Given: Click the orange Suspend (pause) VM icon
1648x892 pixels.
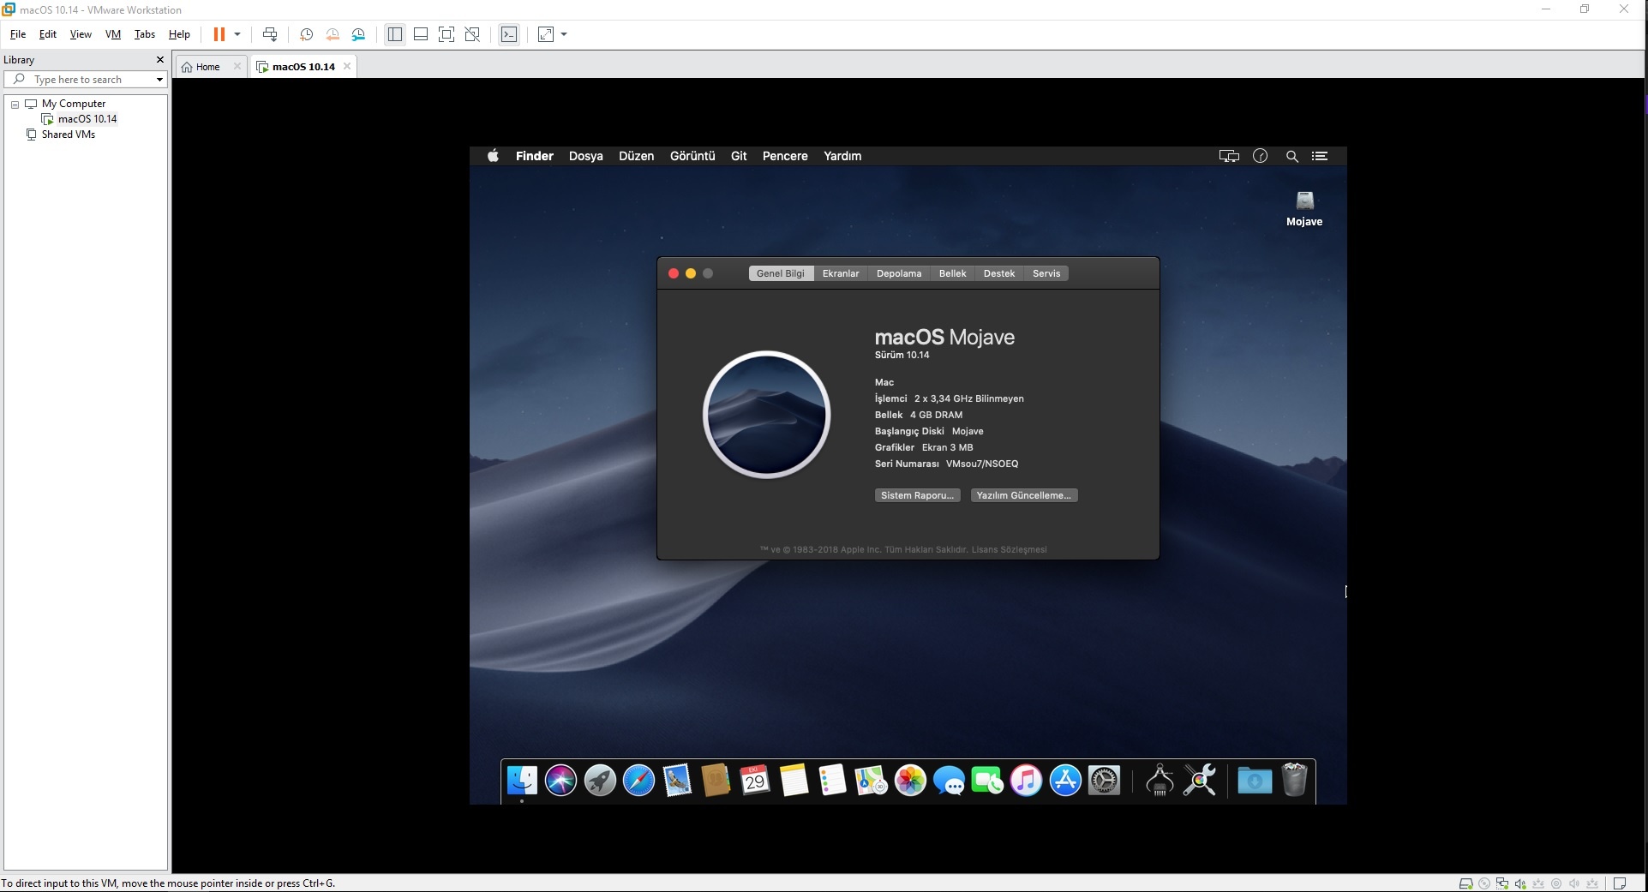Looking at the screenshot, I should pyautogui.click(x=219, y=34).
